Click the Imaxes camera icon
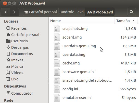The image size is (139, 103). pyautogui.click(x=8, y=60)
